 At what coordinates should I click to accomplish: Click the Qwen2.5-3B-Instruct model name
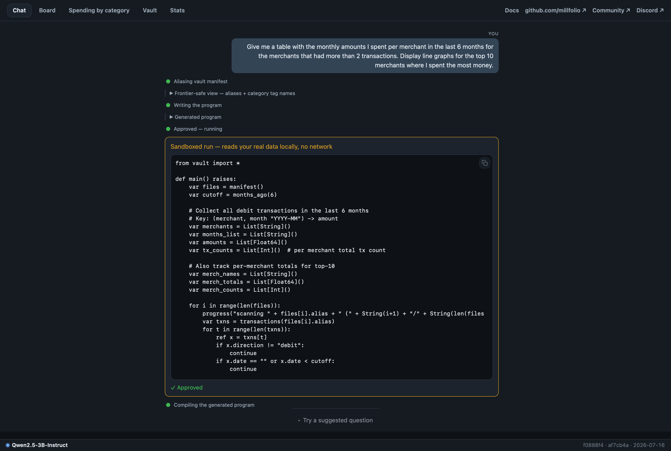(x=40, y=445)
